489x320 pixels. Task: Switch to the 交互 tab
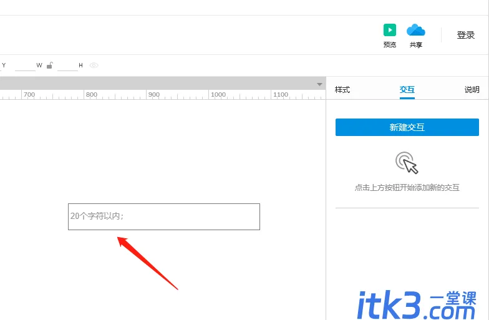tap(407, 90)
